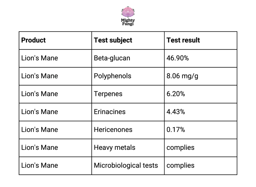
Task: Click the Beta-glucan cell
Action: 128,58
